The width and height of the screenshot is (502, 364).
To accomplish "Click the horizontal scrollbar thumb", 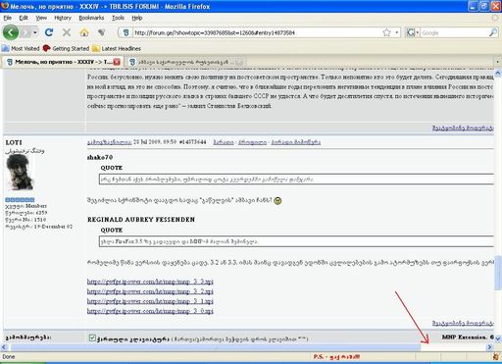I will (x=216, y=347).
